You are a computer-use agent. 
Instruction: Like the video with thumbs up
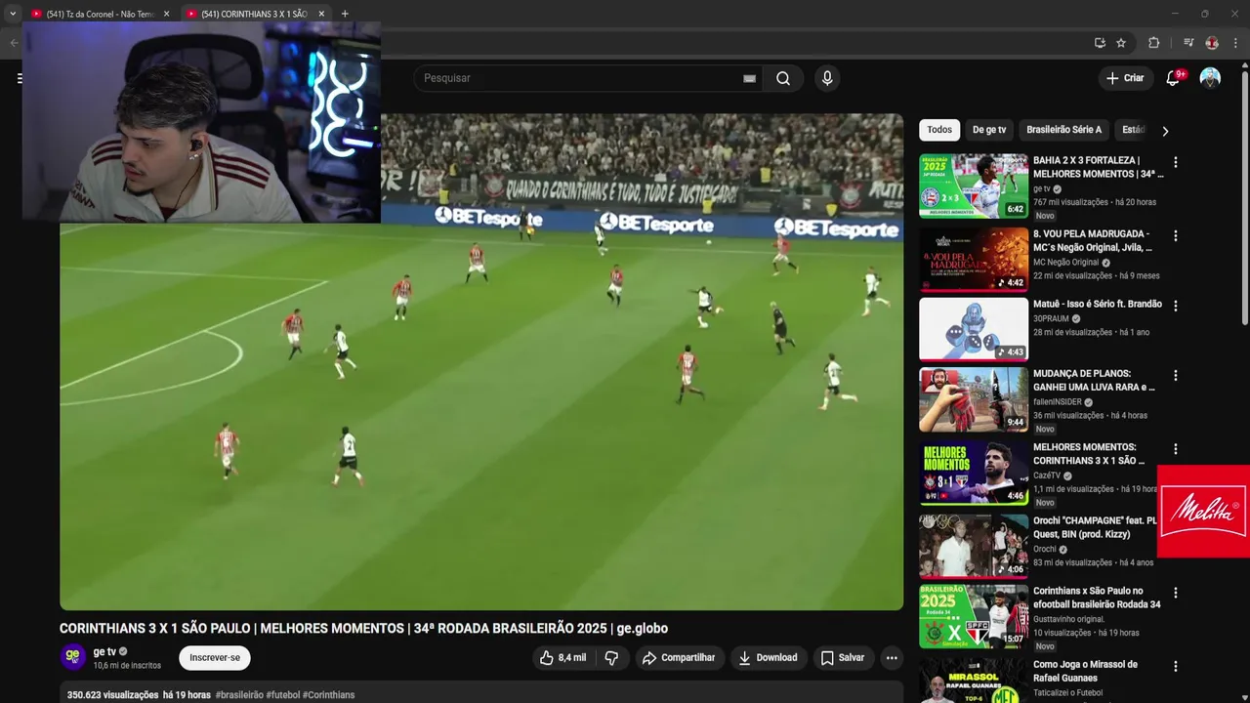562,658
